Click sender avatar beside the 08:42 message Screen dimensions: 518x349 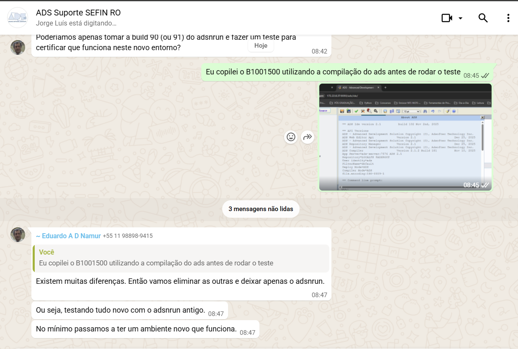tap(18, 47)
